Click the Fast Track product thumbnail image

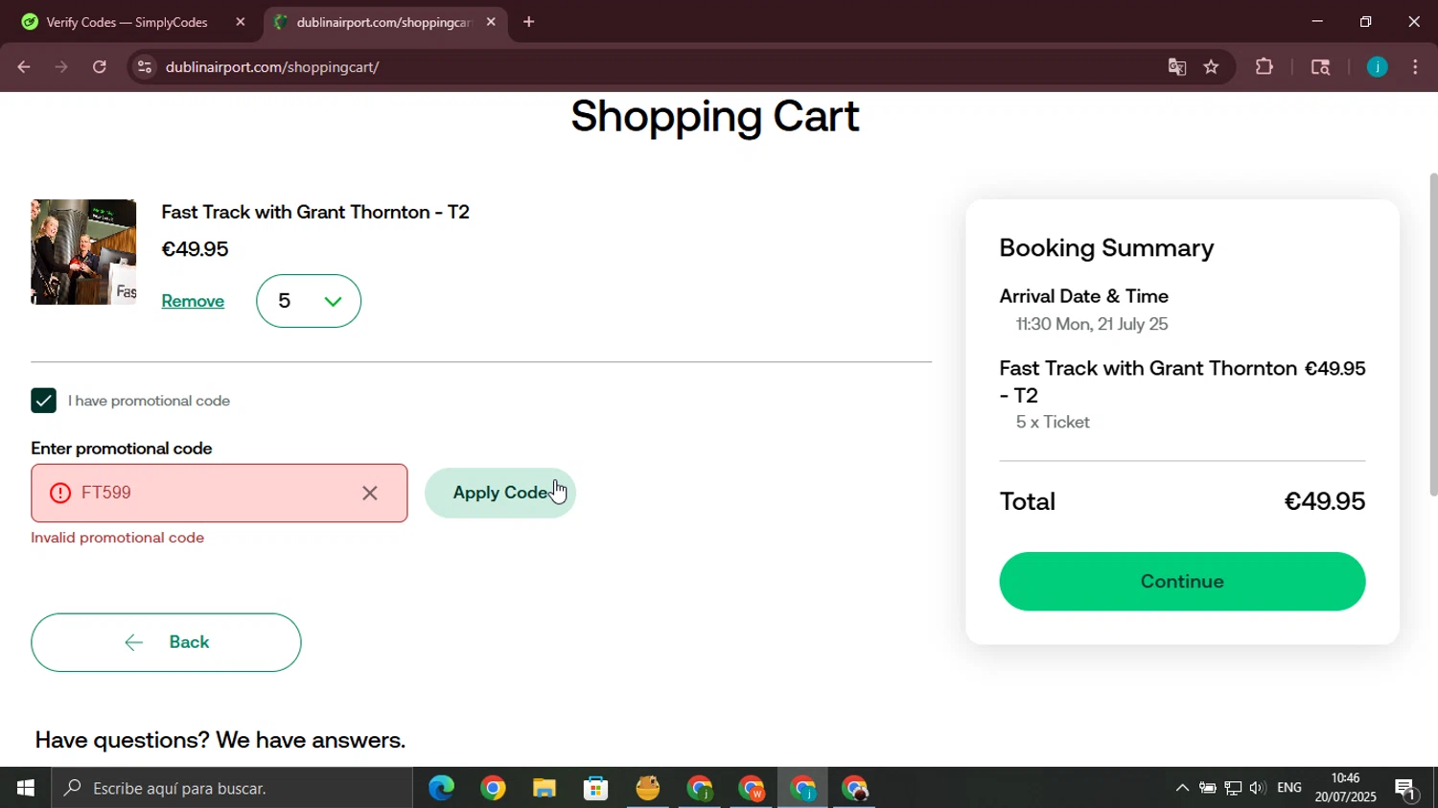pos(83,252)
